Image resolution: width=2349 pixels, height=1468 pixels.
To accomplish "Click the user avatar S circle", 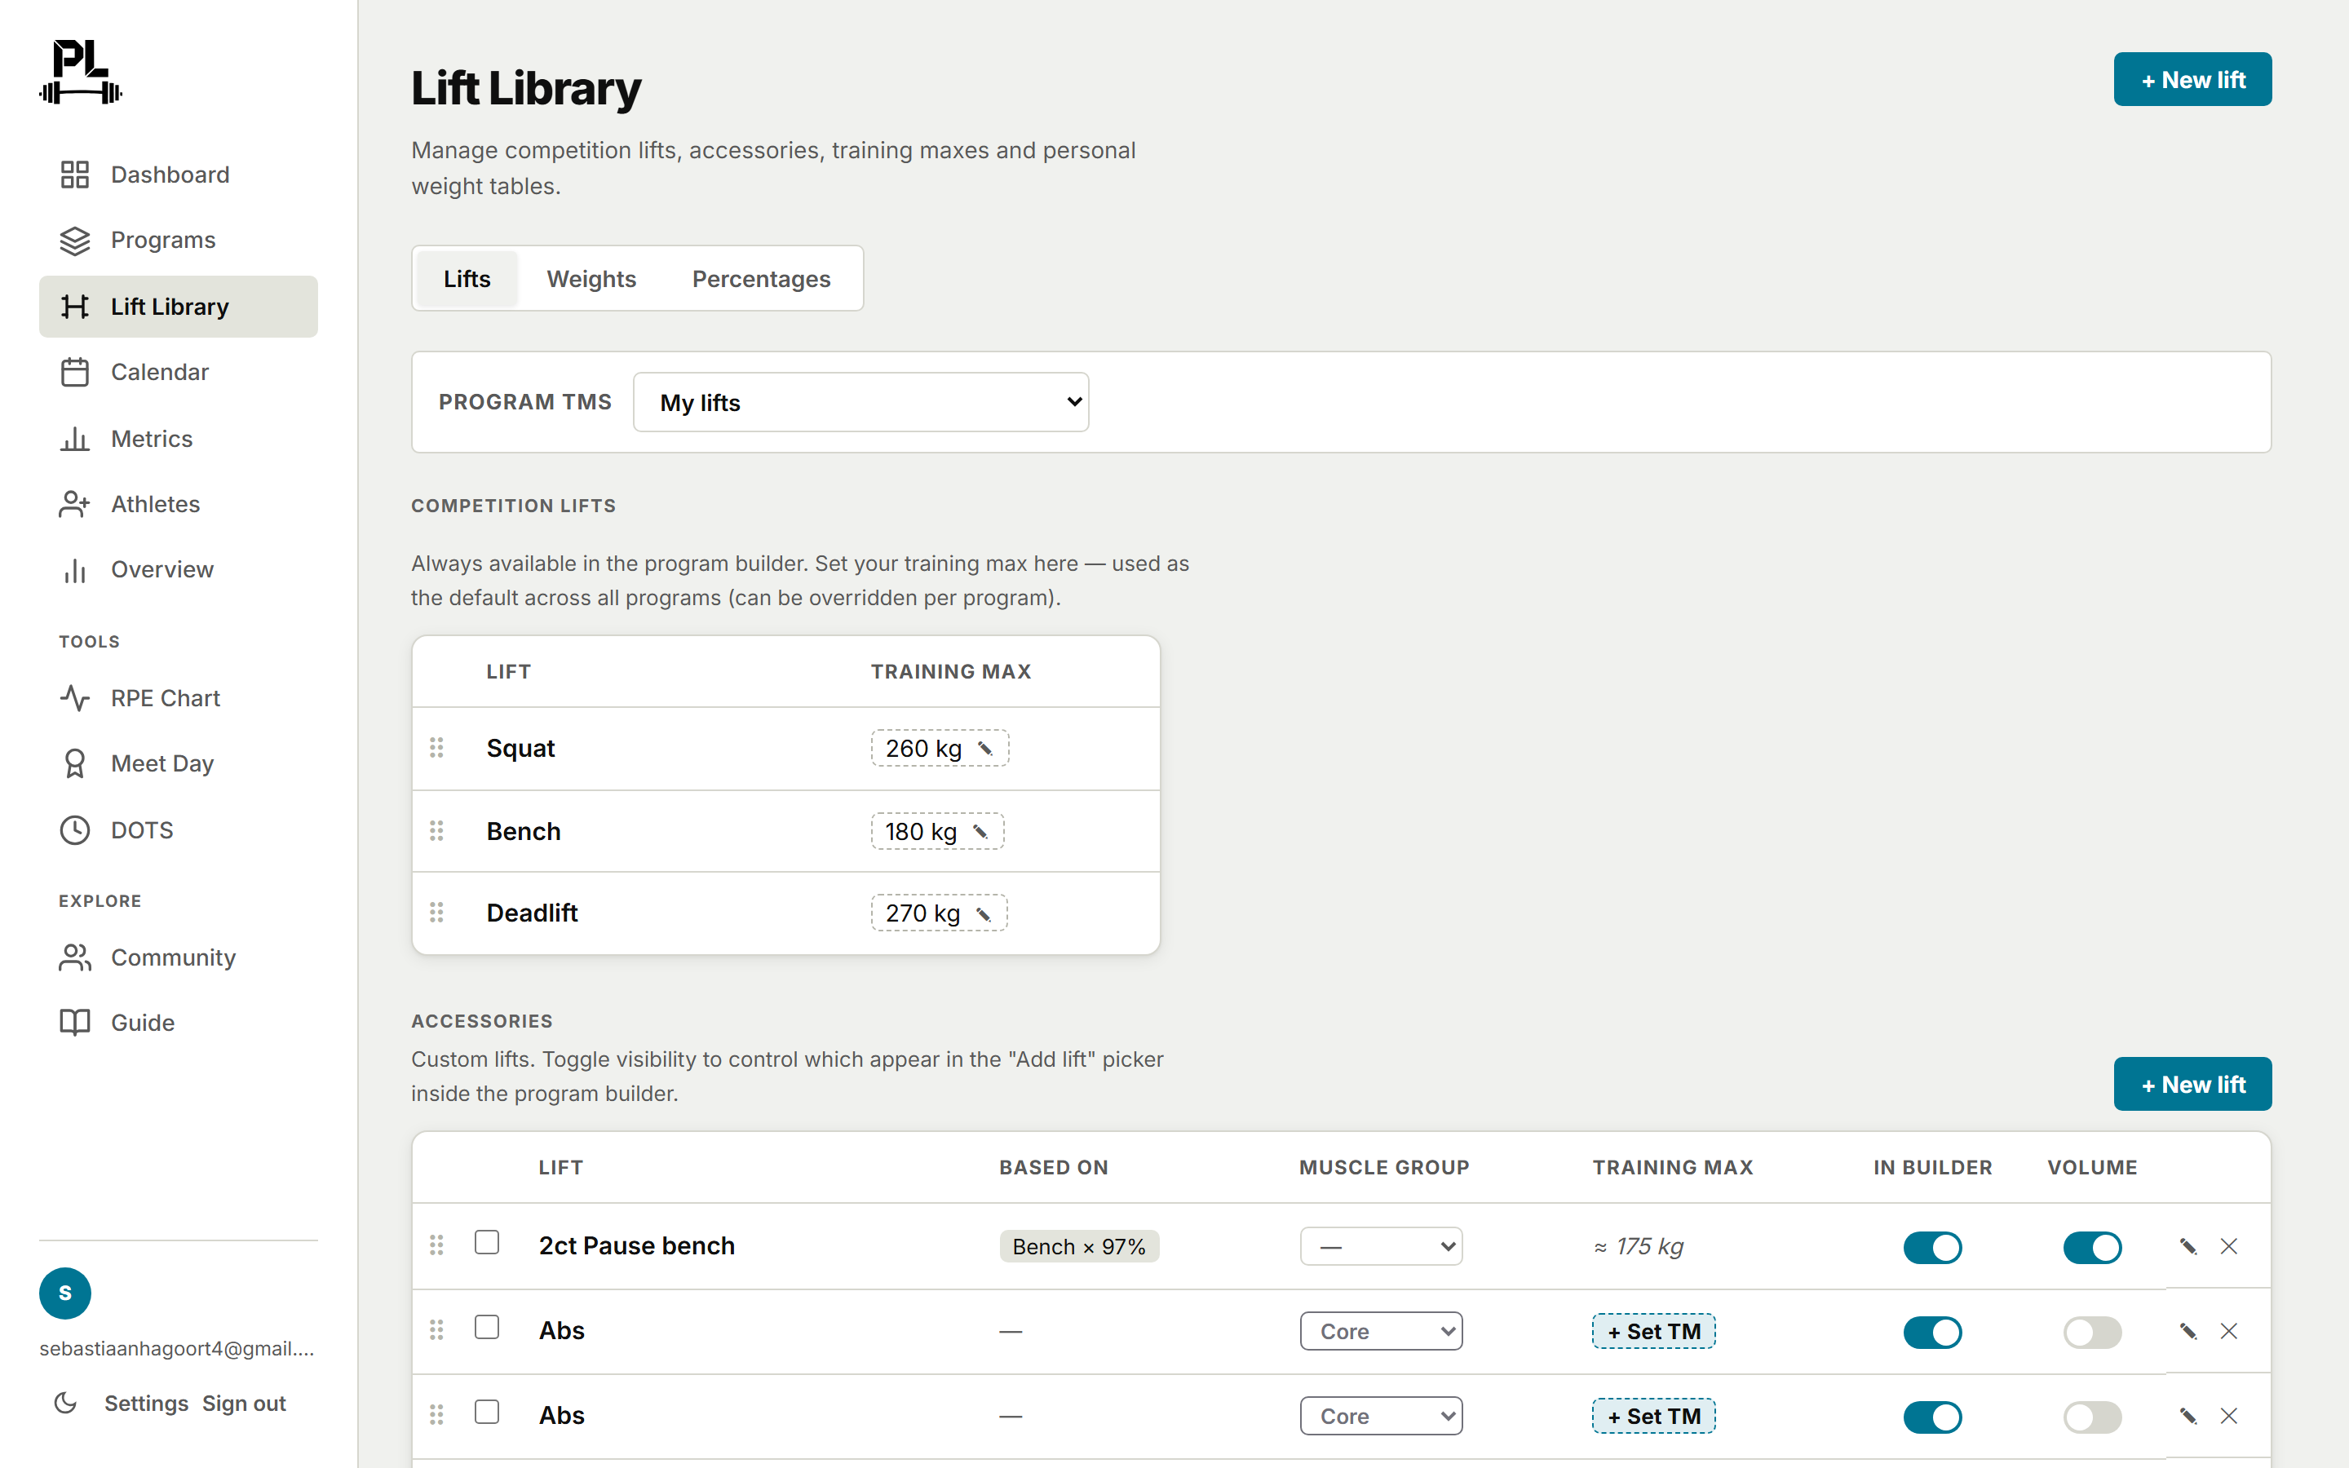I will [65, 1293].
